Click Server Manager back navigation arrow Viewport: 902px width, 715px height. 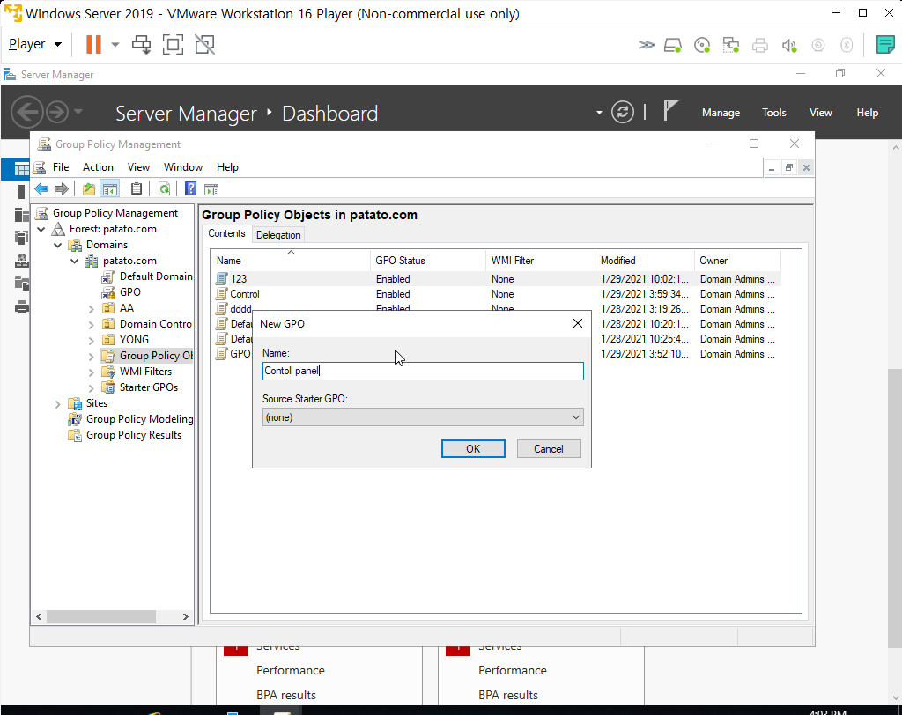pyautogui.click(x=27, y=112)
